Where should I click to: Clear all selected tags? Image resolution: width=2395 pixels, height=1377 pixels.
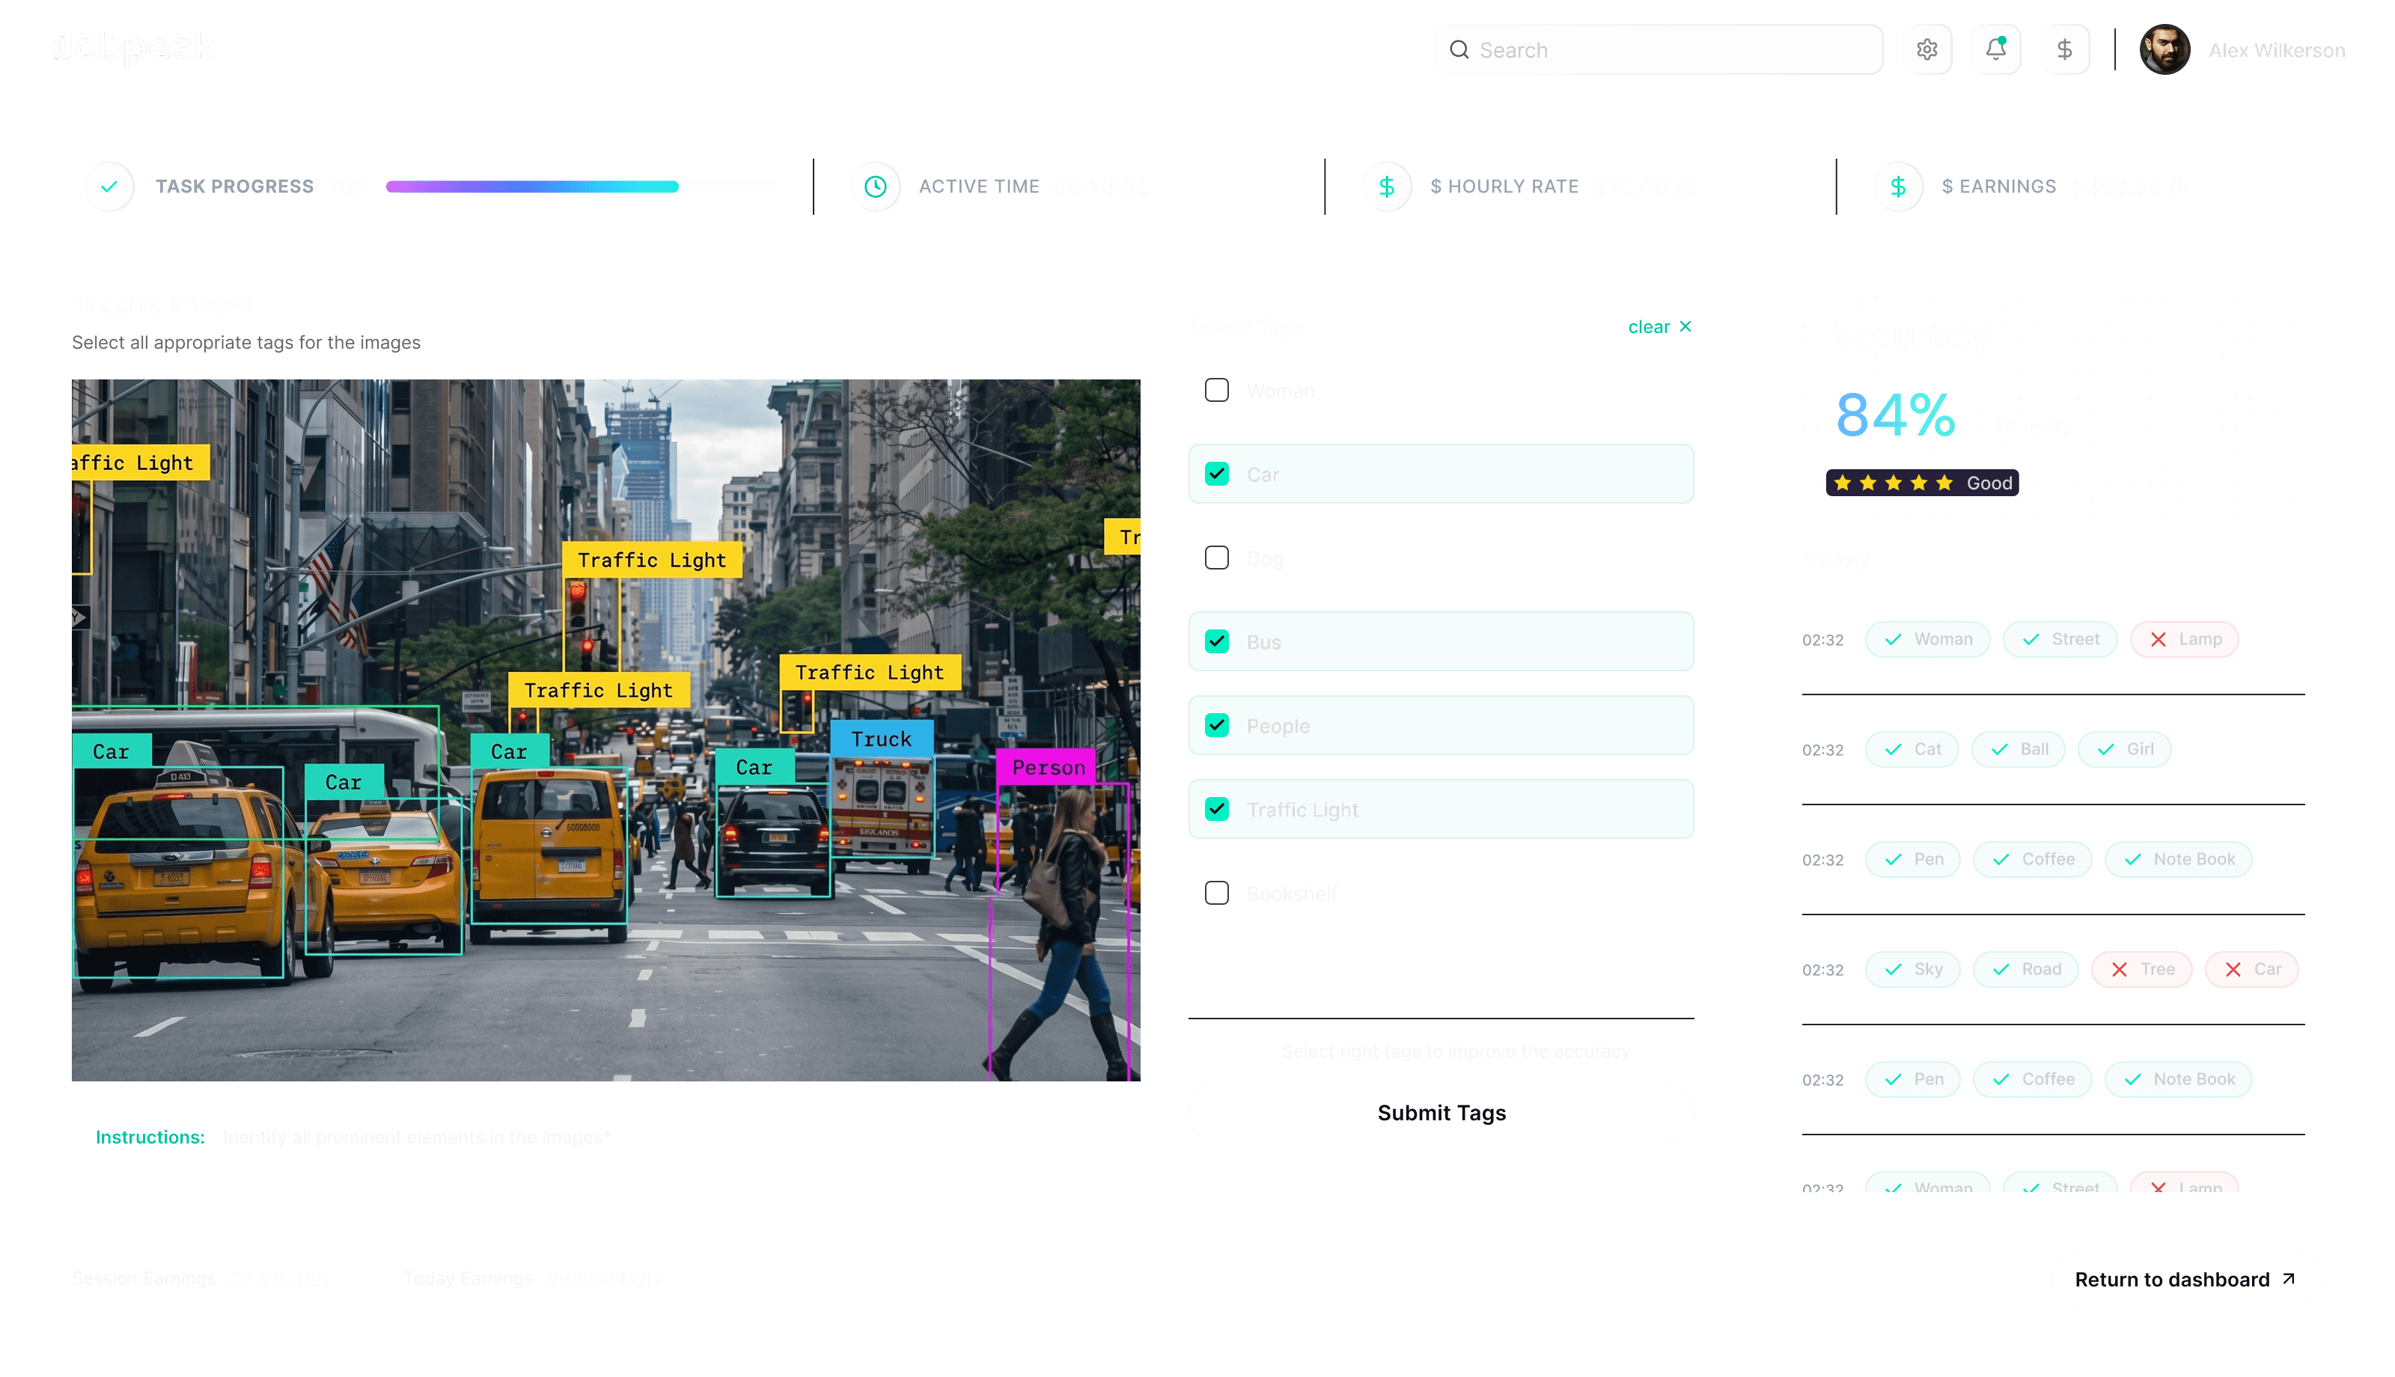1659,327
